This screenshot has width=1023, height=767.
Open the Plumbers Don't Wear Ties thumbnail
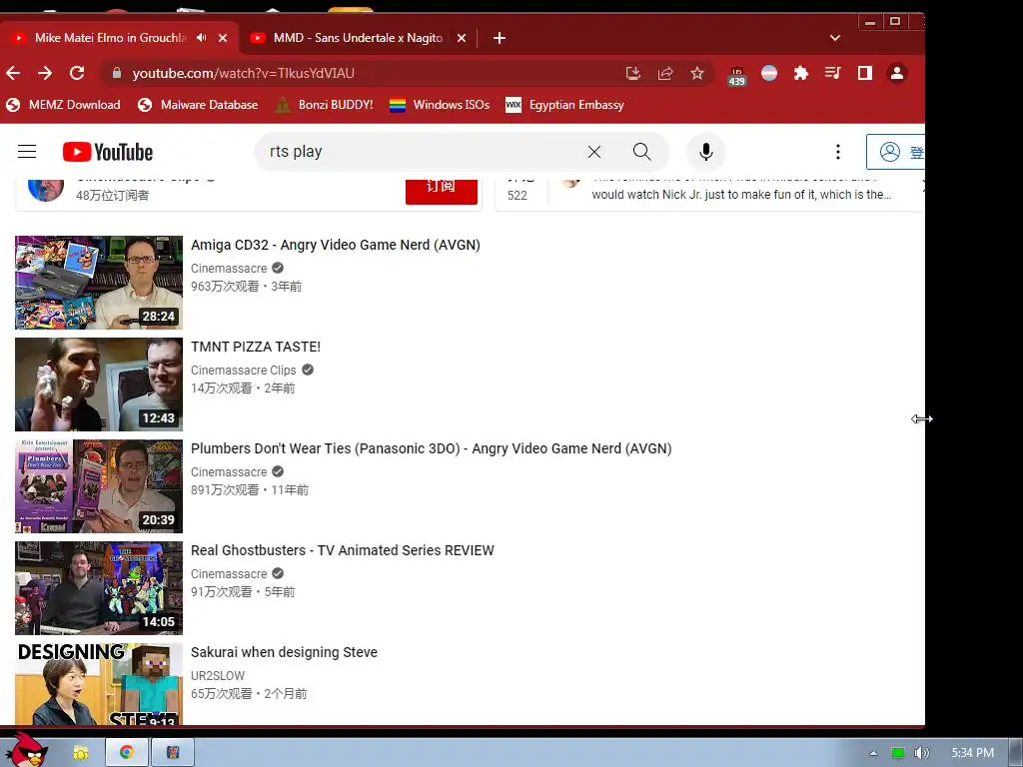99,486
